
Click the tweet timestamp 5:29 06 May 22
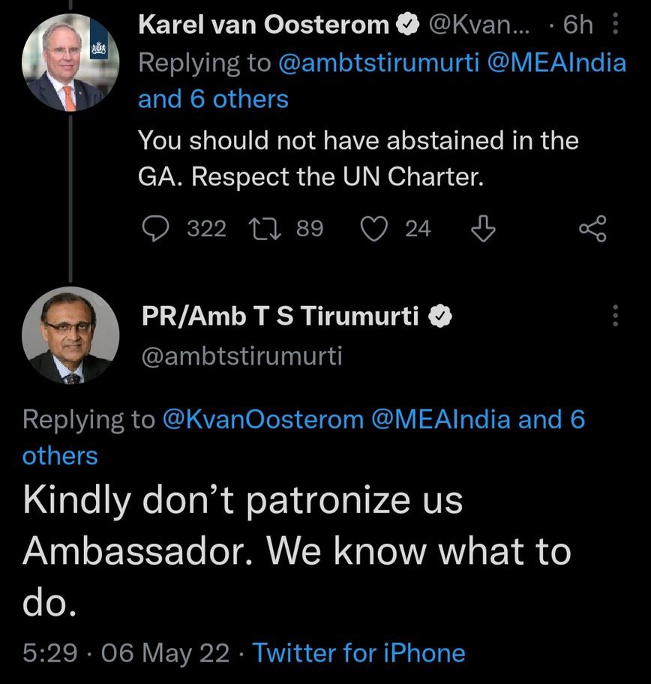125,652
